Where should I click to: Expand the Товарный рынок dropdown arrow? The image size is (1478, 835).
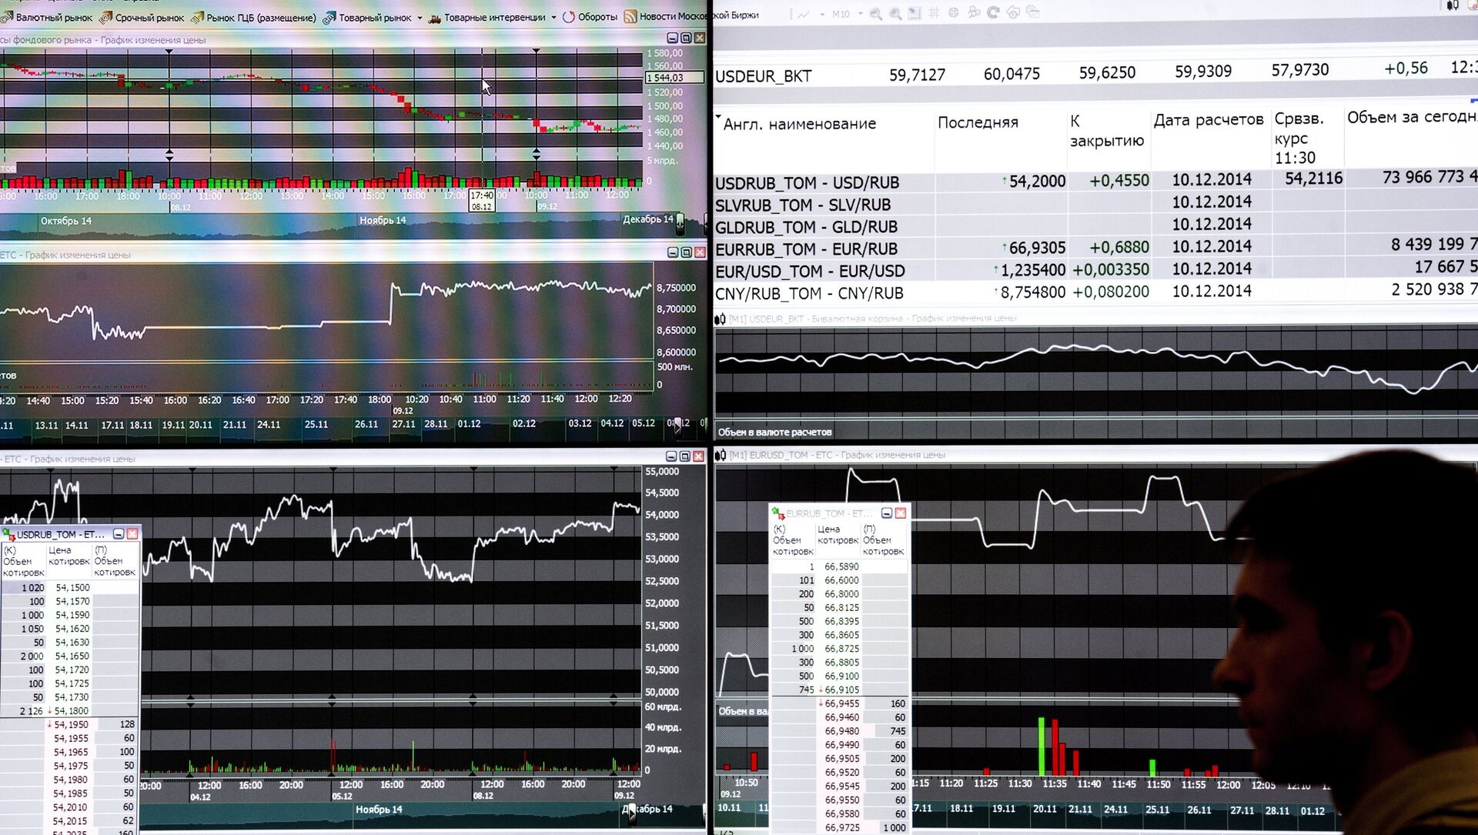point(420,18)
